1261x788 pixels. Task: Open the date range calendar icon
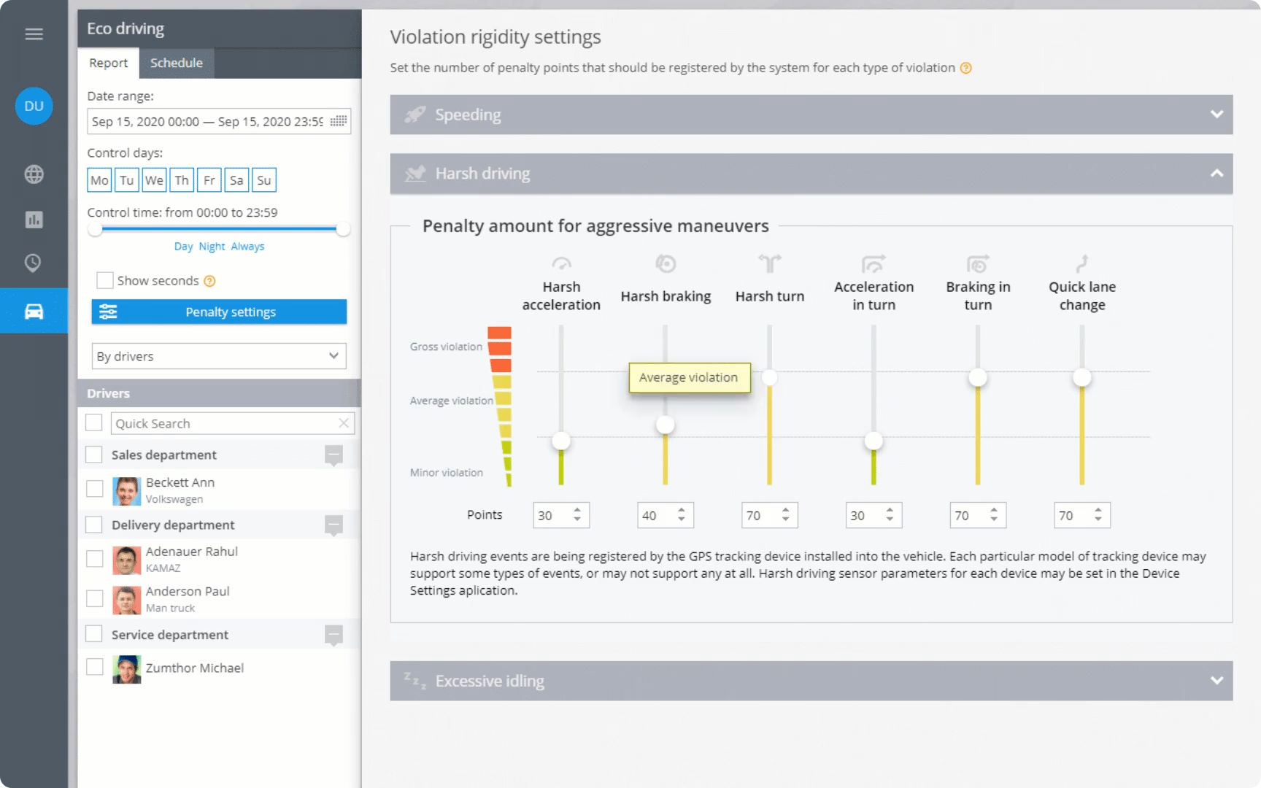tap(338, 121)
